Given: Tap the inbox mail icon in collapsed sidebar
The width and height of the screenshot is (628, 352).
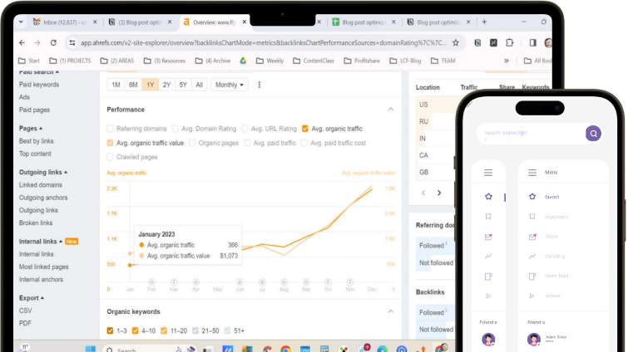Looking at the screenshot, I should pos(487,237).
